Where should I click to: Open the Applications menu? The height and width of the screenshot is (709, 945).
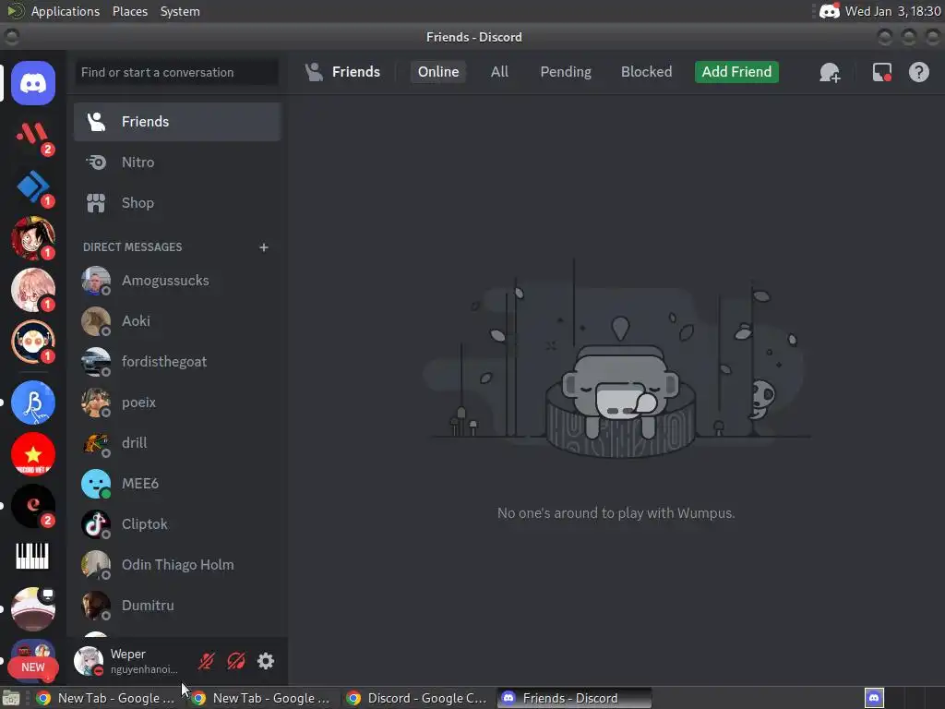pyautogui.click(x=66, y=11)
